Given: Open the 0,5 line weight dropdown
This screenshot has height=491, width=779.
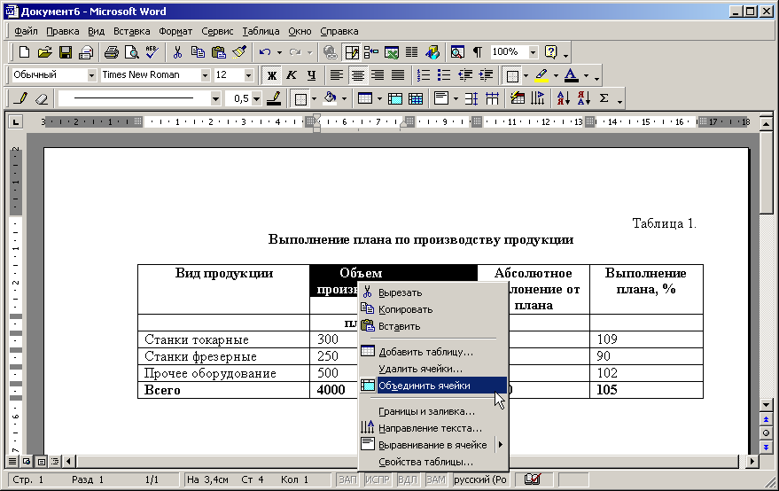Looking at the screenshot, I should [256, 98].
